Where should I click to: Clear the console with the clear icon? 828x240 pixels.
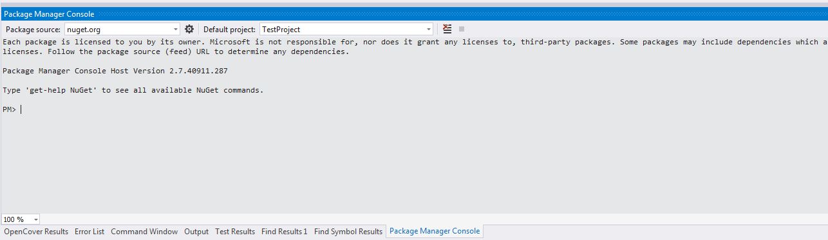(447, 29)
